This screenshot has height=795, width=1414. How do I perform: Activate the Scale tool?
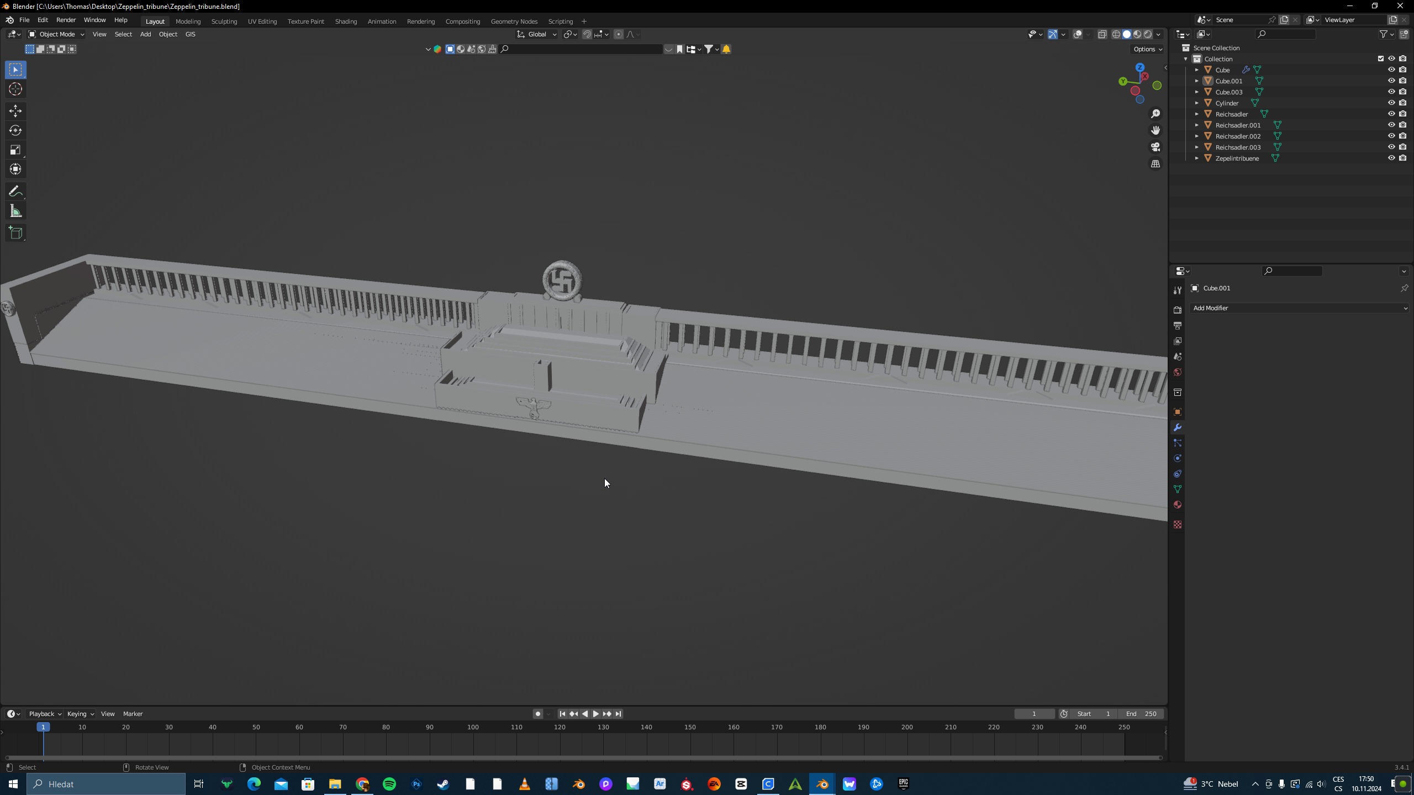(x=15, y=150)
